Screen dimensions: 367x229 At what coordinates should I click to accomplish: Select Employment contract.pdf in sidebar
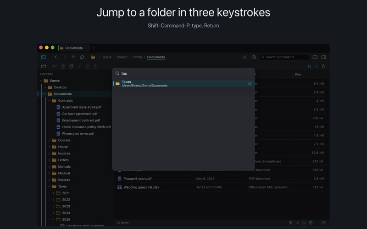[81, 120]
